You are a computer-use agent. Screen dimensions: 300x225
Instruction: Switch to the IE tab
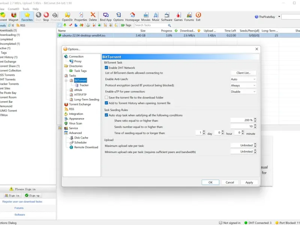click(11, 25)
